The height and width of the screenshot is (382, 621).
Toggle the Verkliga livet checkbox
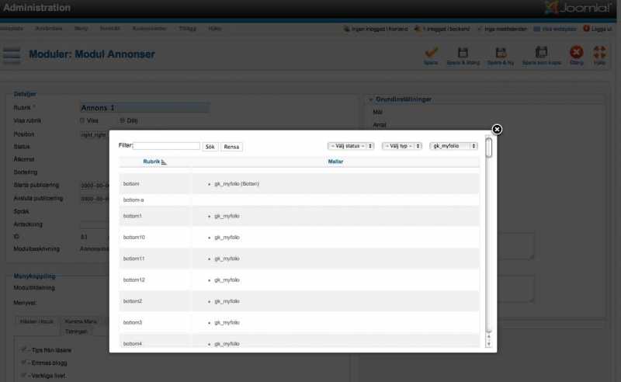(23, 375)
